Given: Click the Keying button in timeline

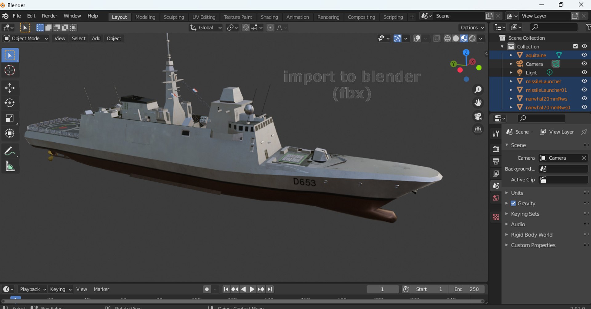Looking at the screenshot, I should click(61, 289).
